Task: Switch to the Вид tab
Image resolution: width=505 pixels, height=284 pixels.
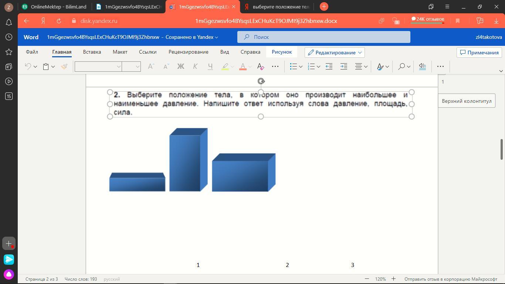Action: point(224,52)
